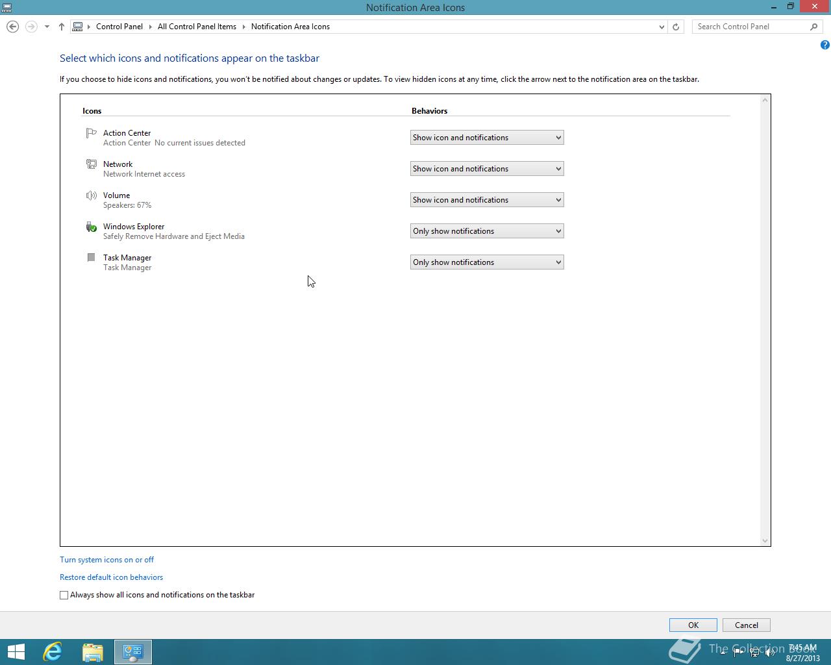
Task: Go back with the back arrow
Action: [12, 27]
